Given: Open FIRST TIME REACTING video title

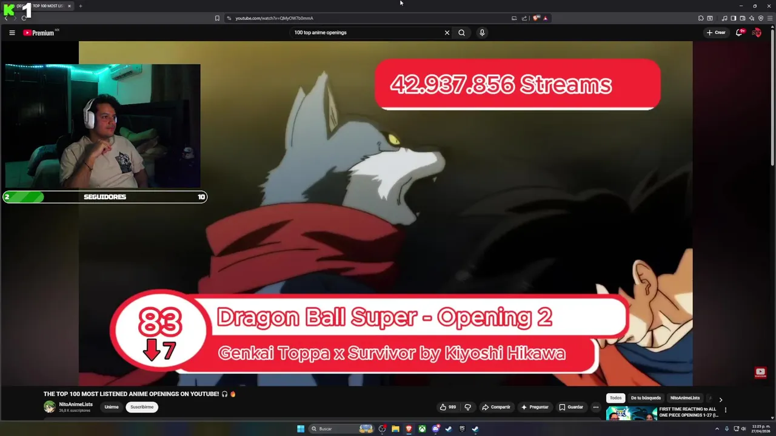Looking at the screenshot, I should [x=689, y=412].
